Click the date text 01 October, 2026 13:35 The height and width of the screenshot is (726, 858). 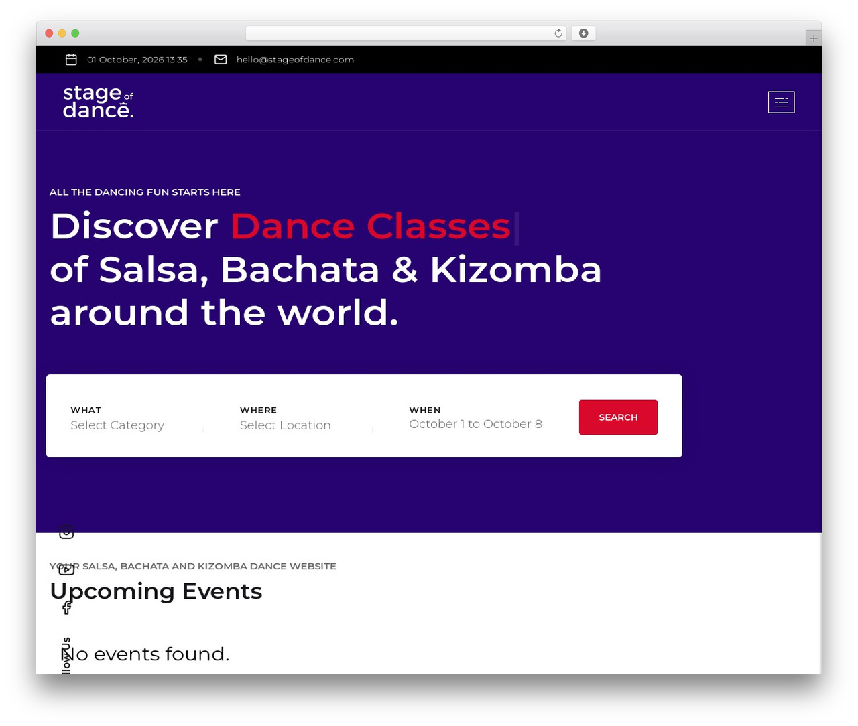[x=137, y=60]
